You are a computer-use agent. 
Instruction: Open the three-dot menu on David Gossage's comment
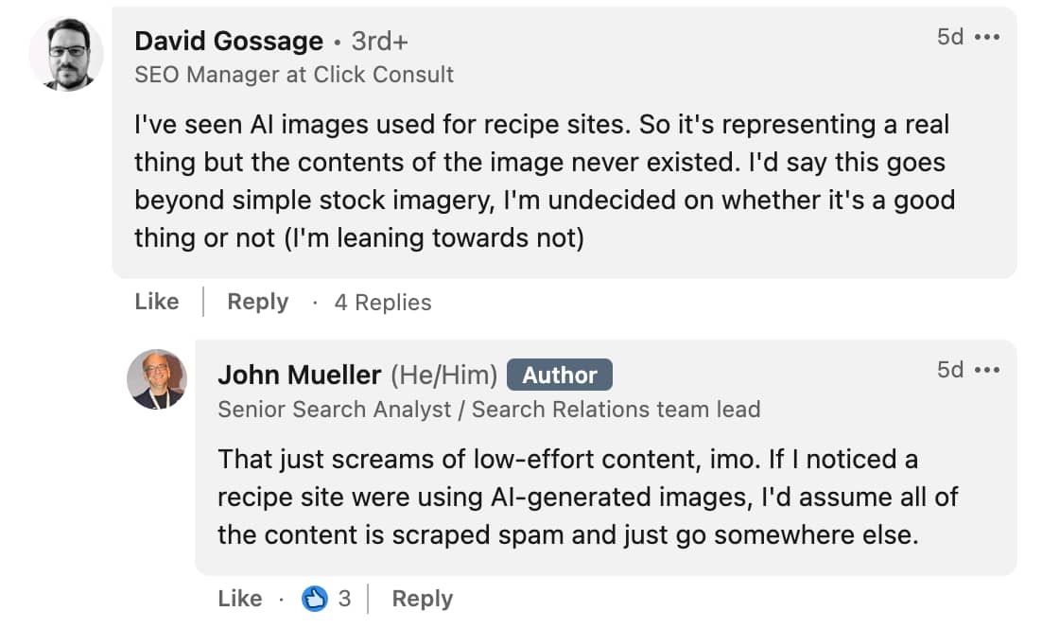[x=987, y=37]
